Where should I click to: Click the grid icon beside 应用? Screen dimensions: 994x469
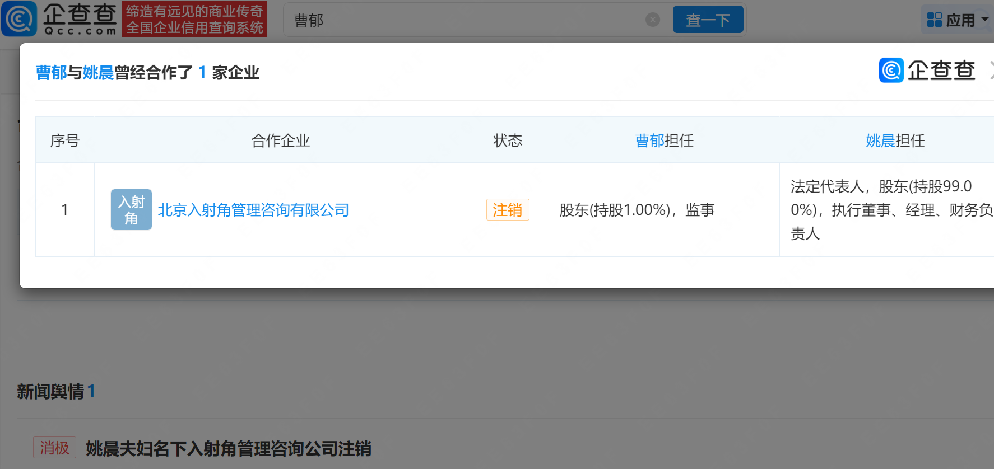point(934,20)
